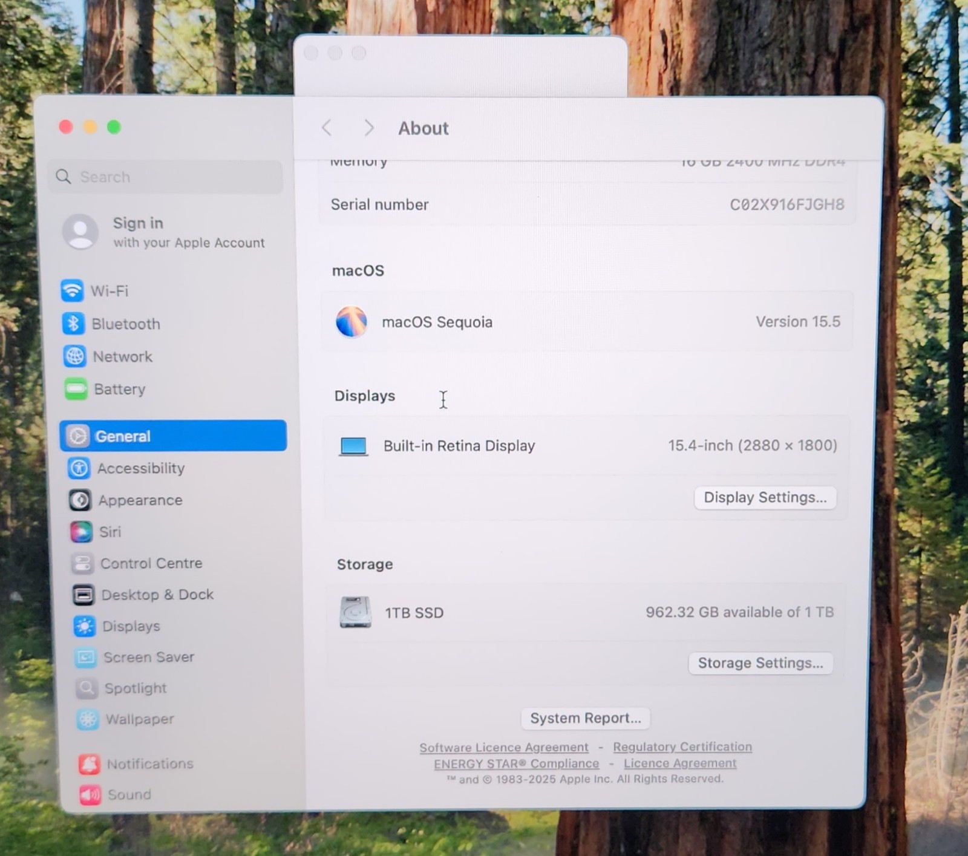Screen dimensions: 968x856
Task: Select Appearance label in sidebar
Action: pyautogui.click(x=140, y=500)
